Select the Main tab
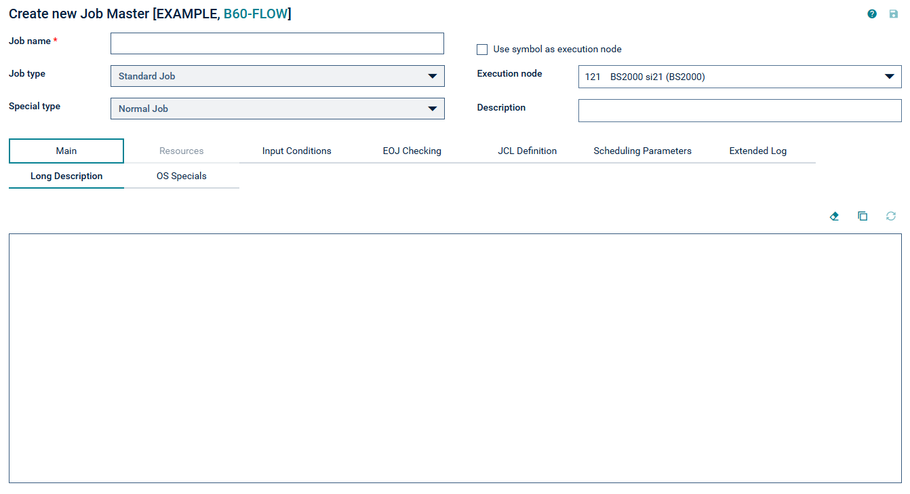The width and height of the screenshot is (910, 494). coord(66,151)
